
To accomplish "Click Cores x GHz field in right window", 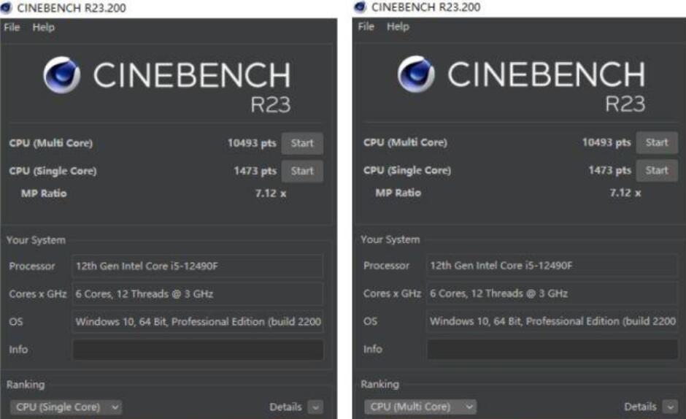I will 552,293.
